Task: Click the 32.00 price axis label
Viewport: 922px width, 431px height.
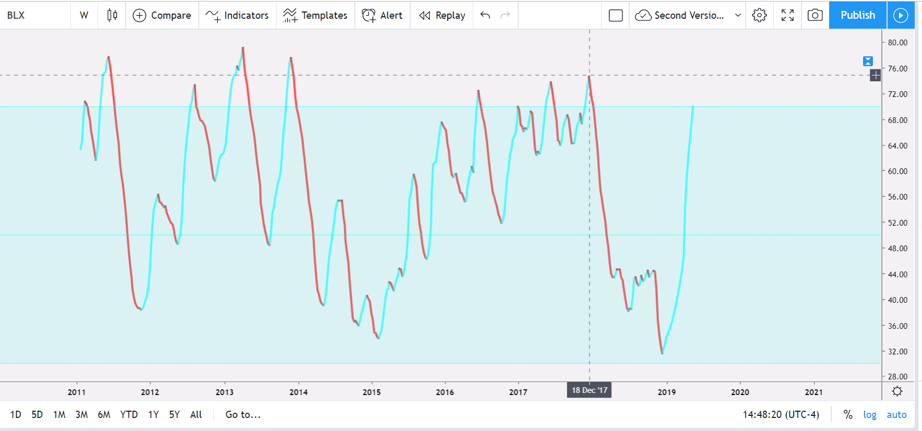Action: tap(897, 352)
